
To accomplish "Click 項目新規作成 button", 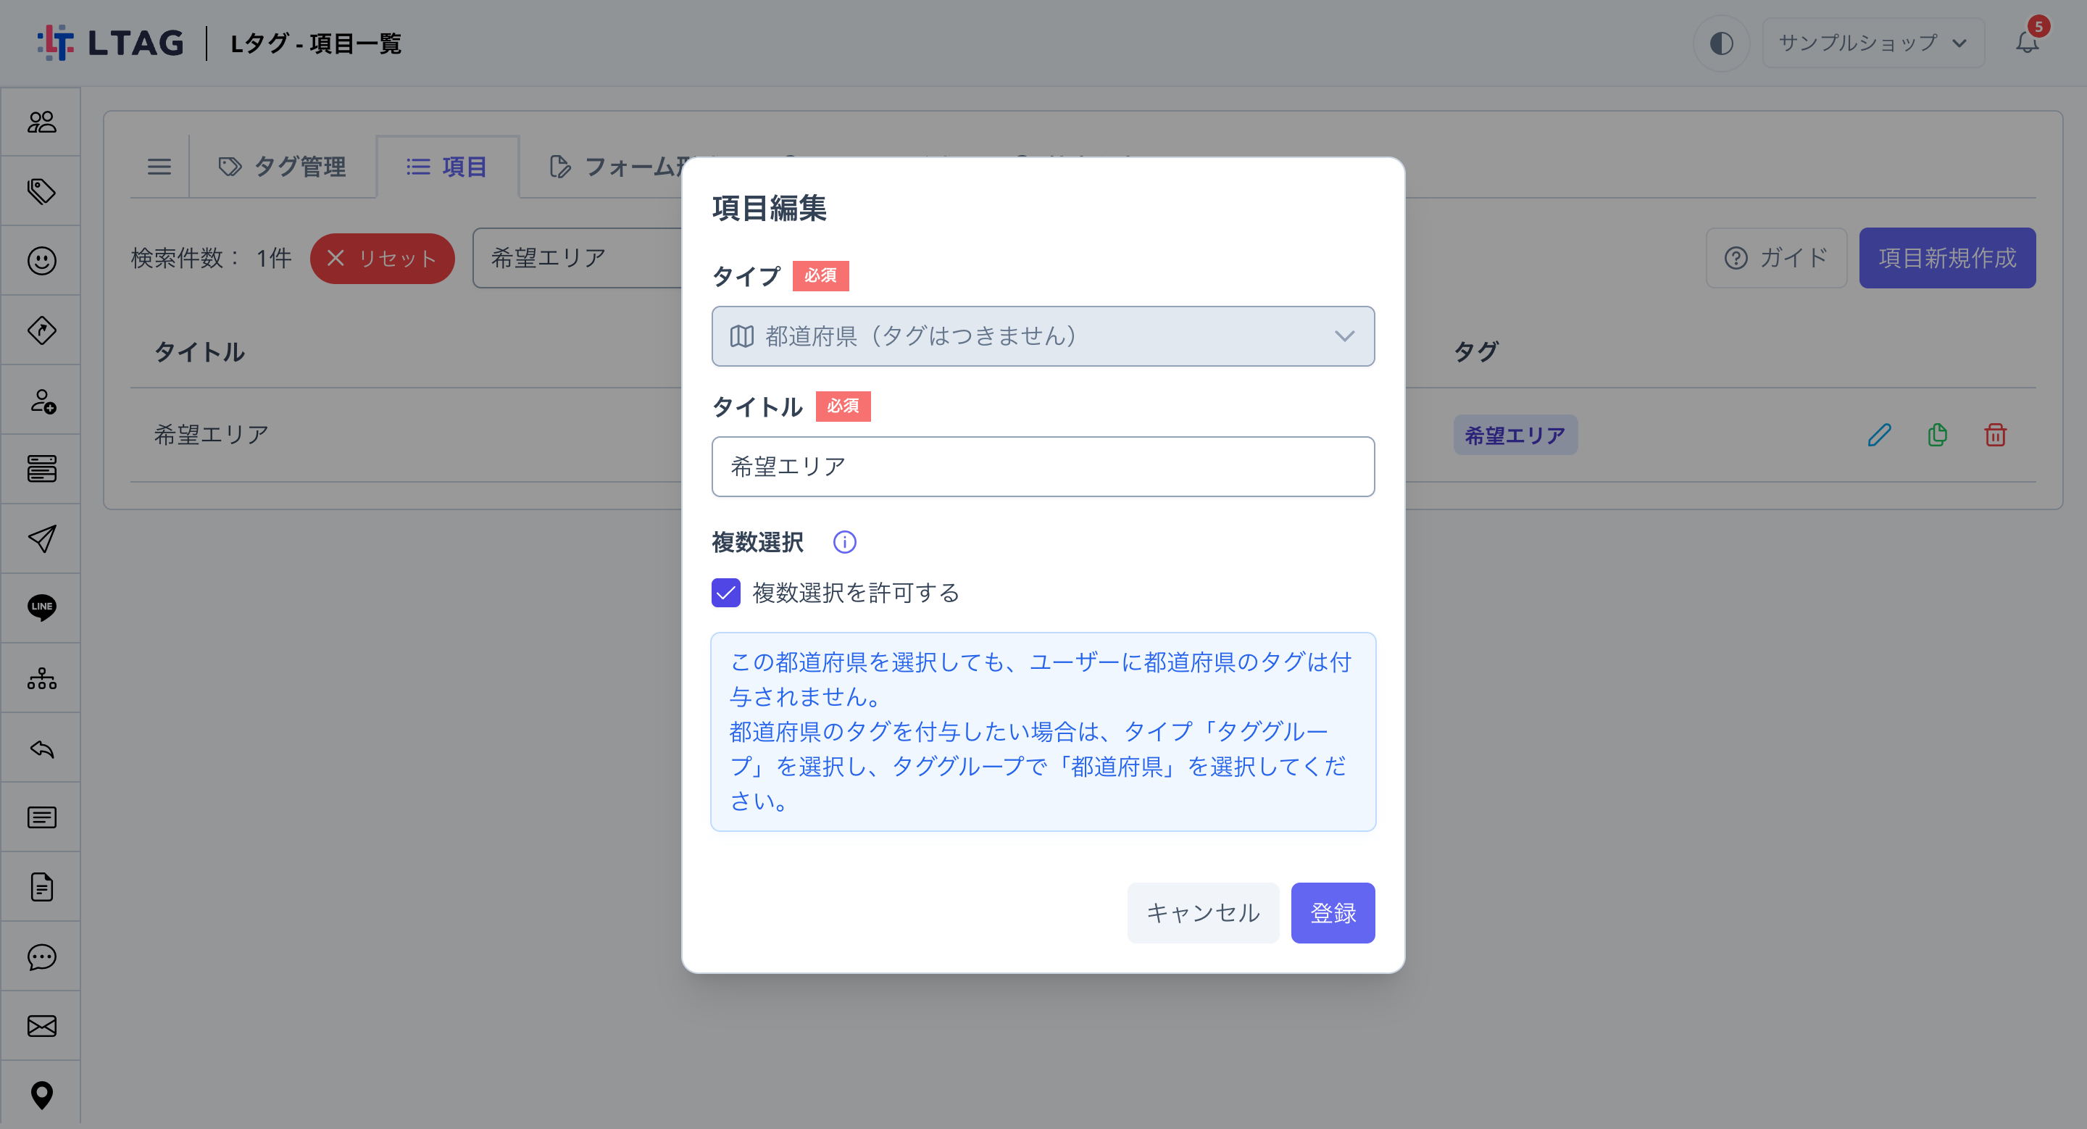I will click(x=1947, y=259).
